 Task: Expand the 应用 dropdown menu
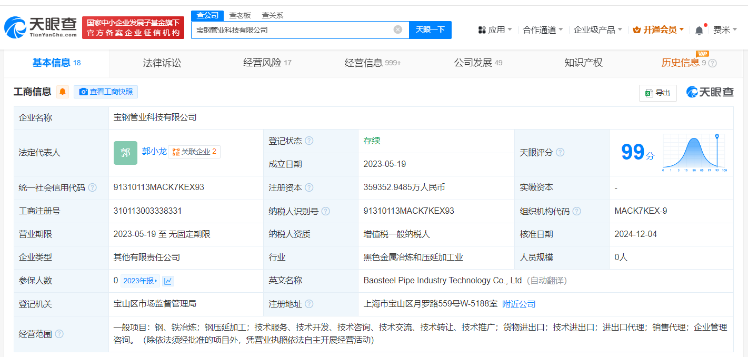[495, 30]
